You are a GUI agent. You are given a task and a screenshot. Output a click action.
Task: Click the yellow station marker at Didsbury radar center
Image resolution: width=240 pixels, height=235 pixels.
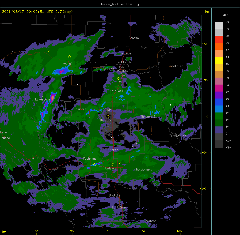[x=108, y=116]
